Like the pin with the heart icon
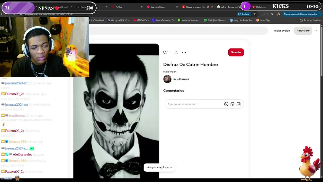 point(165,52)
